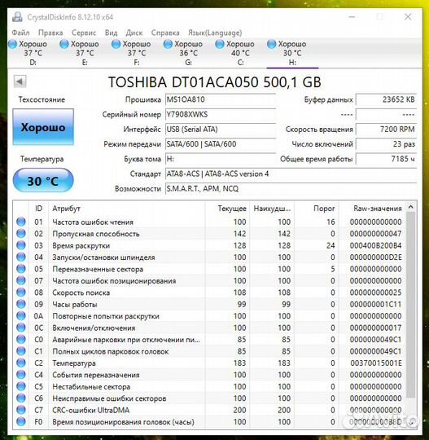Click the Текущее column header
This screenshot has height=440, width=429.
pos(227,209)
